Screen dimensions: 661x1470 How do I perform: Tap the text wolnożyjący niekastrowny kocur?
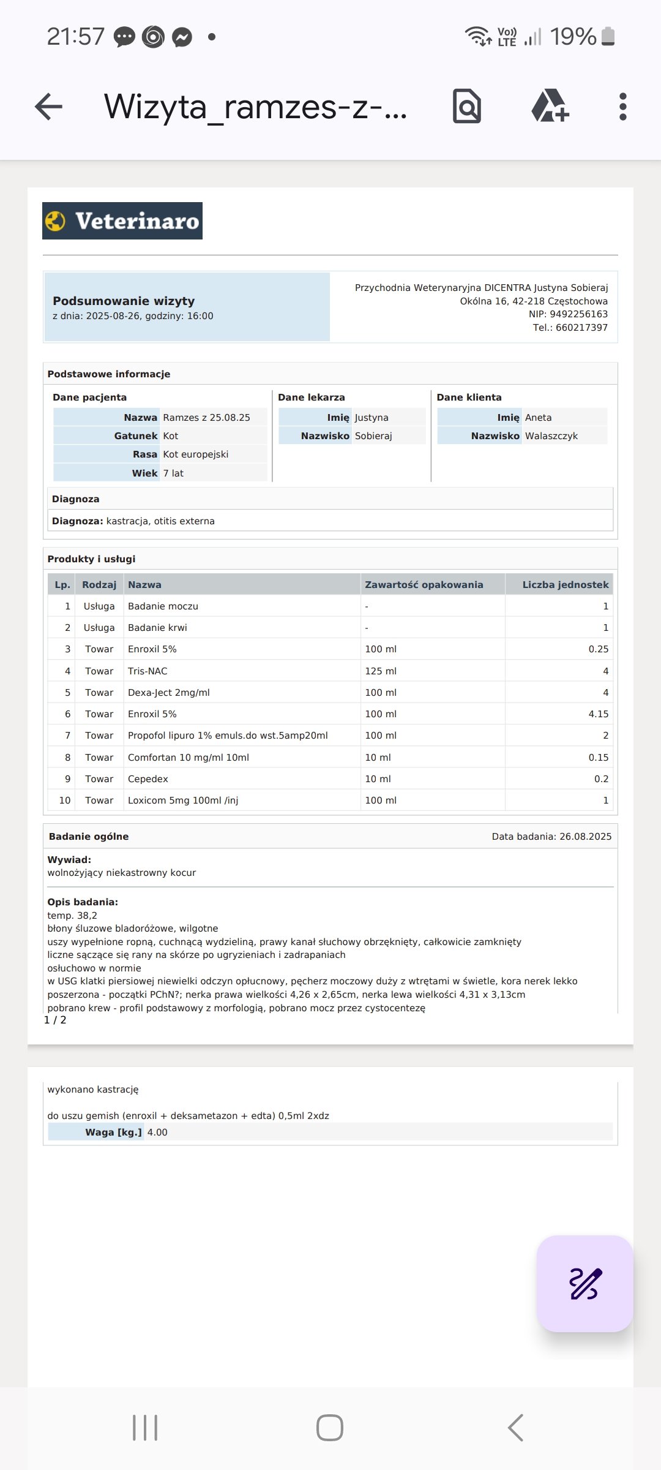click(x=122, y=873)
